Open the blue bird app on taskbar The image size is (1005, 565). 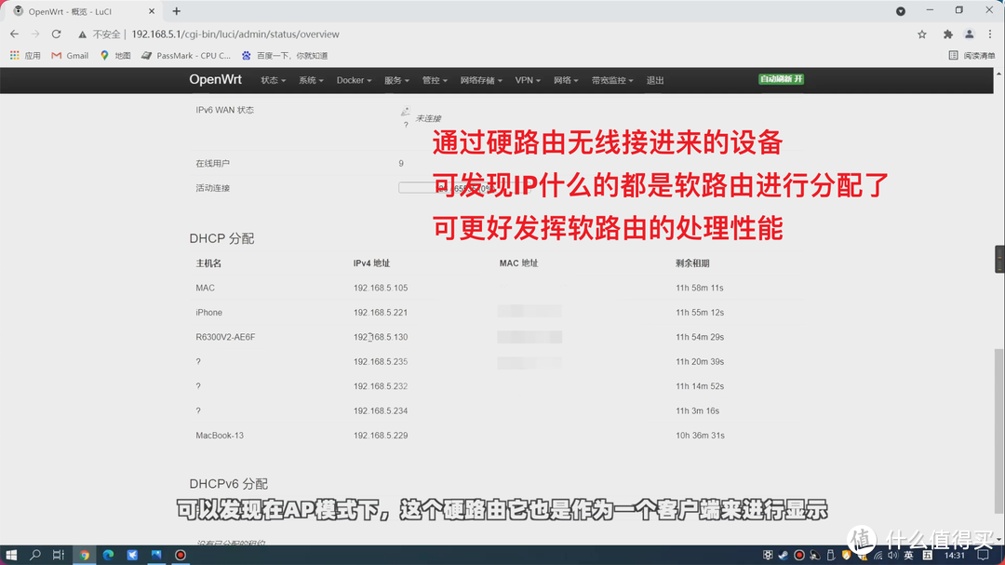(x=132, y=555)
